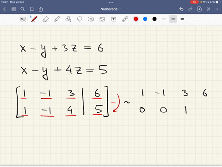This screenshot has width=222, height=167.
Task: Undo the last stroke
Action: pyautogui.click(x=181, y=9)
